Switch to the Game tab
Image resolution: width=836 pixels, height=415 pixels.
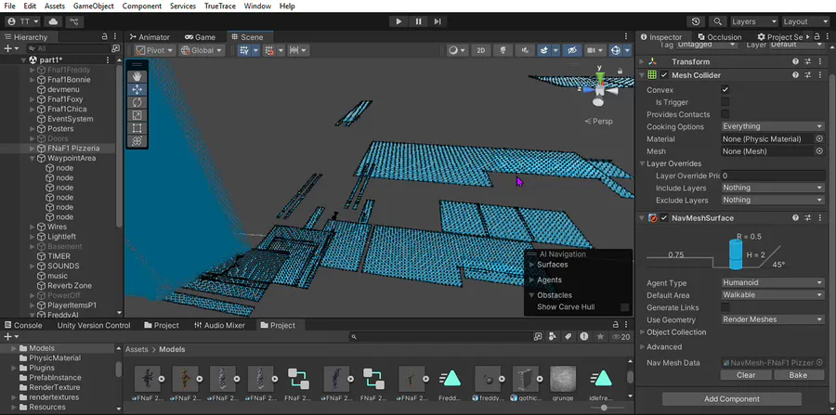200,37
